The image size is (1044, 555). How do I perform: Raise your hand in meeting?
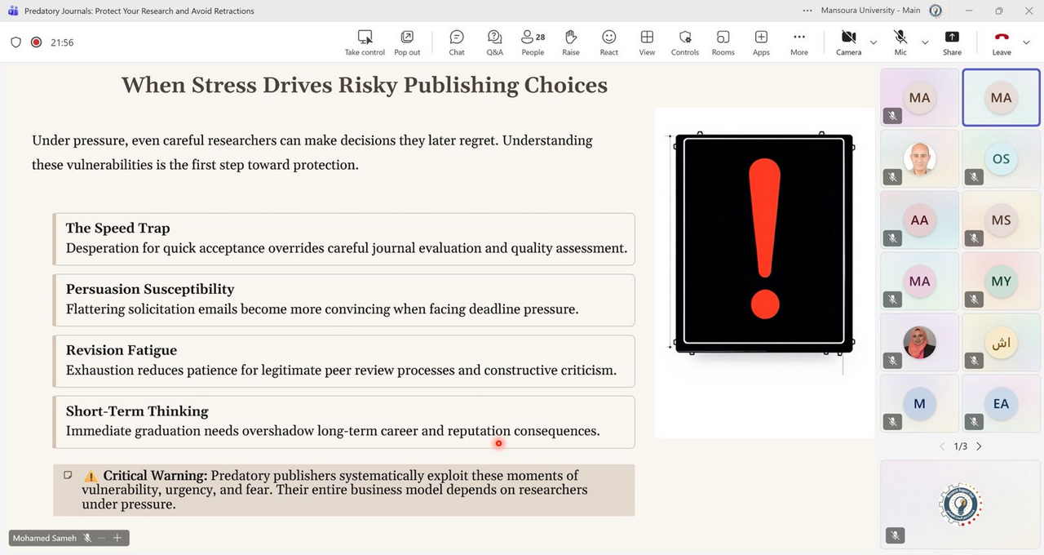571,42
